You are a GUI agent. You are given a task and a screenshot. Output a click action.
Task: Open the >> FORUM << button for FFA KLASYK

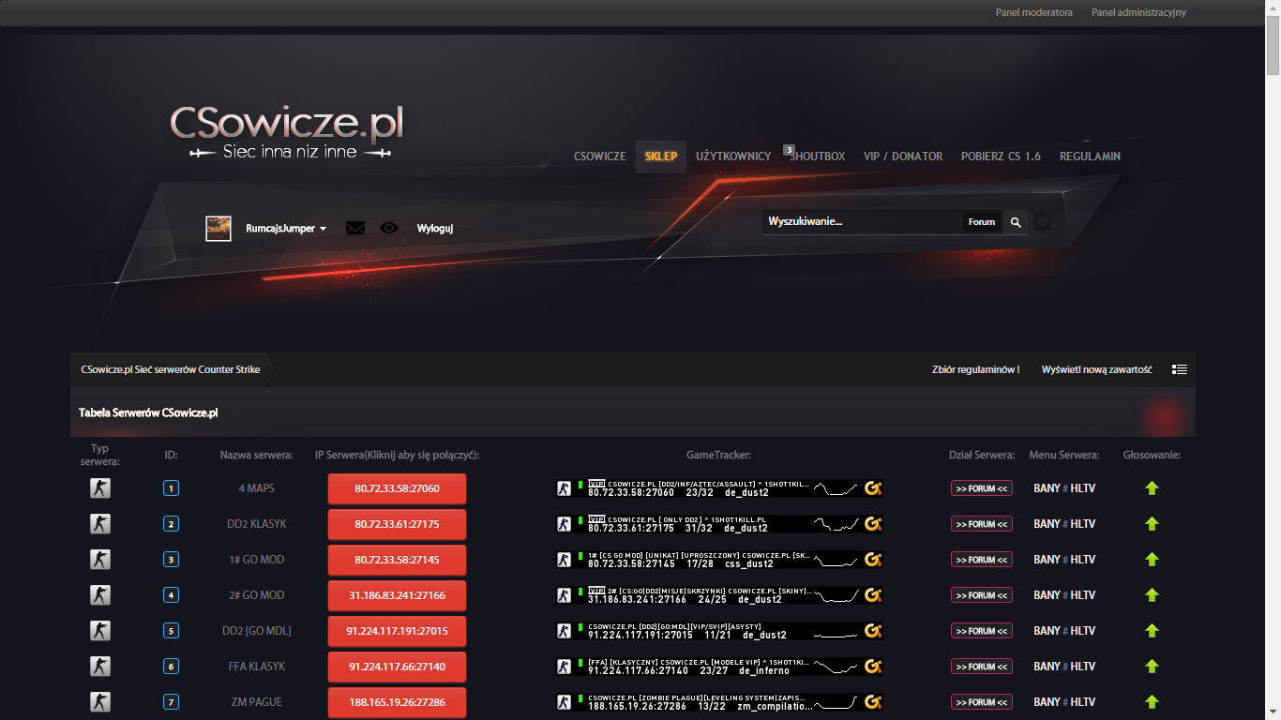coord(982,667)
